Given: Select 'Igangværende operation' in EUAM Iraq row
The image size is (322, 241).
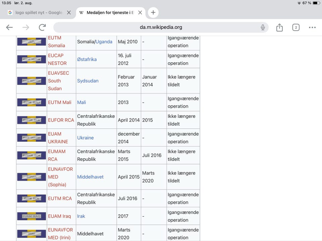Looking at the screenshot, I should [x=183, y=216].
